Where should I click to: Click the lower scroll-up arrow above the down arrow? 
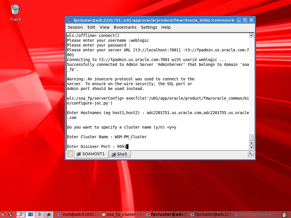coord(251,143)
